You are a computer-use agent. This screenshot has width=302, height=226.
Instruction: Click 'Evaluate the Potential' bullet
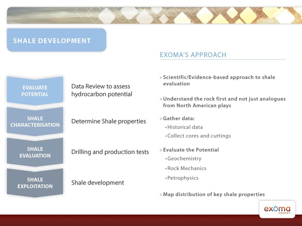click(190, 150)
